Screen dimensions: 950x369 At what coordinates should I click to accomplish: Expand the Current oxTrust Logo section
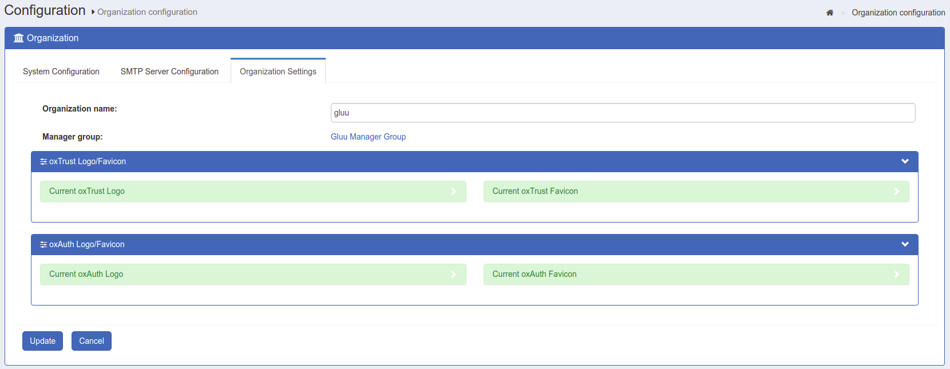[87, 191]
